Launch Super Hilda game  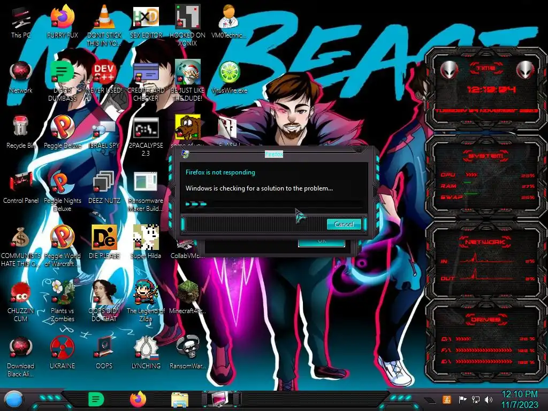pos(146,242)
